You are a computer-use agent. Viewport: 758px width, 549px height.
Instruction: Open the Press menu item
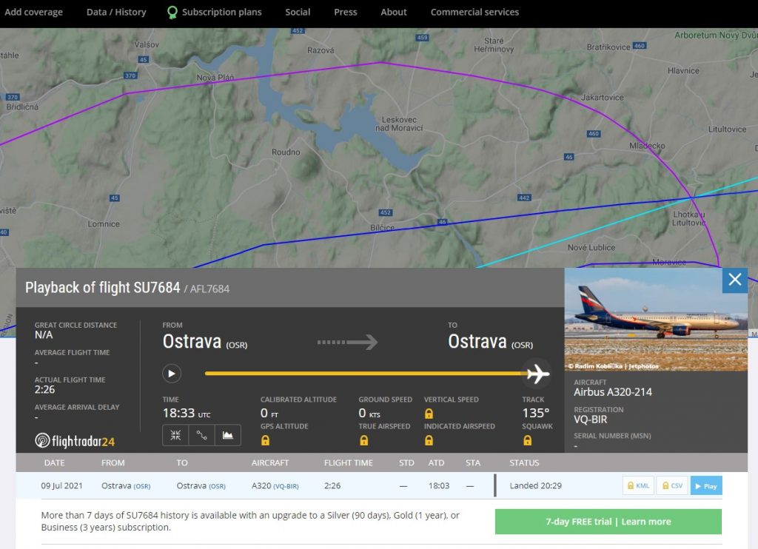(x=345, y=12)
